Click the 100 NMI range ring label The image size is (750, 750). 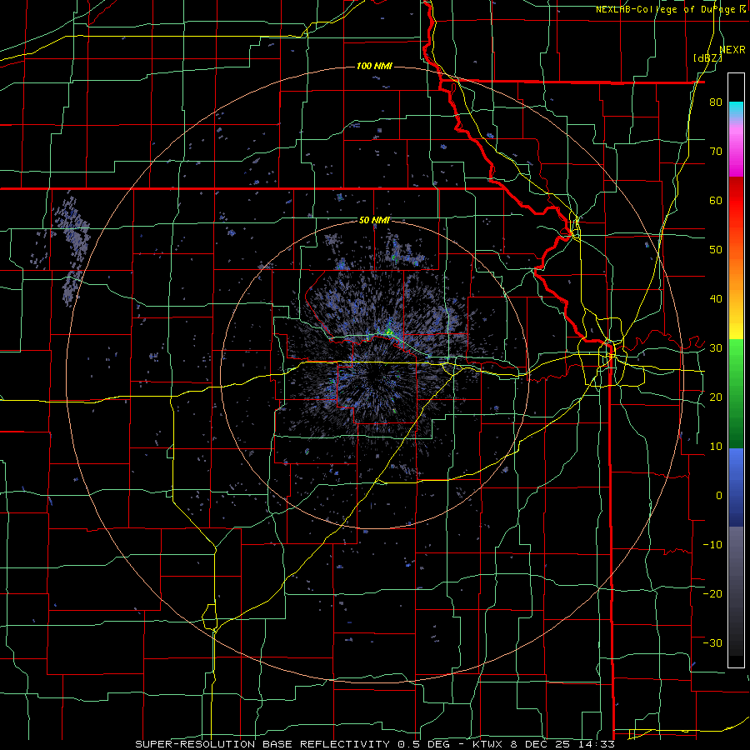pos(374,66)
